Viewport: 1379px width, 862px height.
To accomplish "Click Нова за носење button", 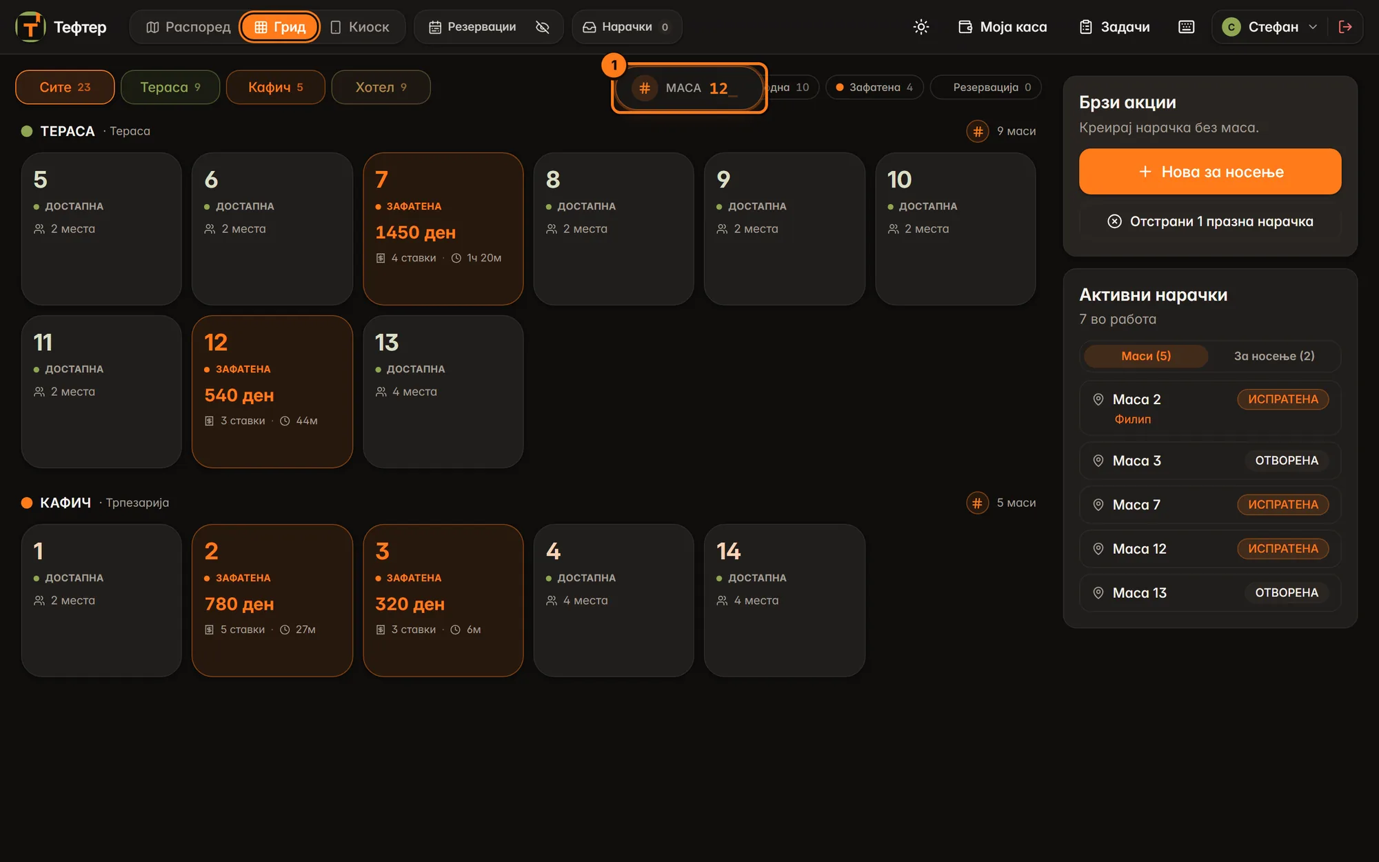I will (1210, 172).
